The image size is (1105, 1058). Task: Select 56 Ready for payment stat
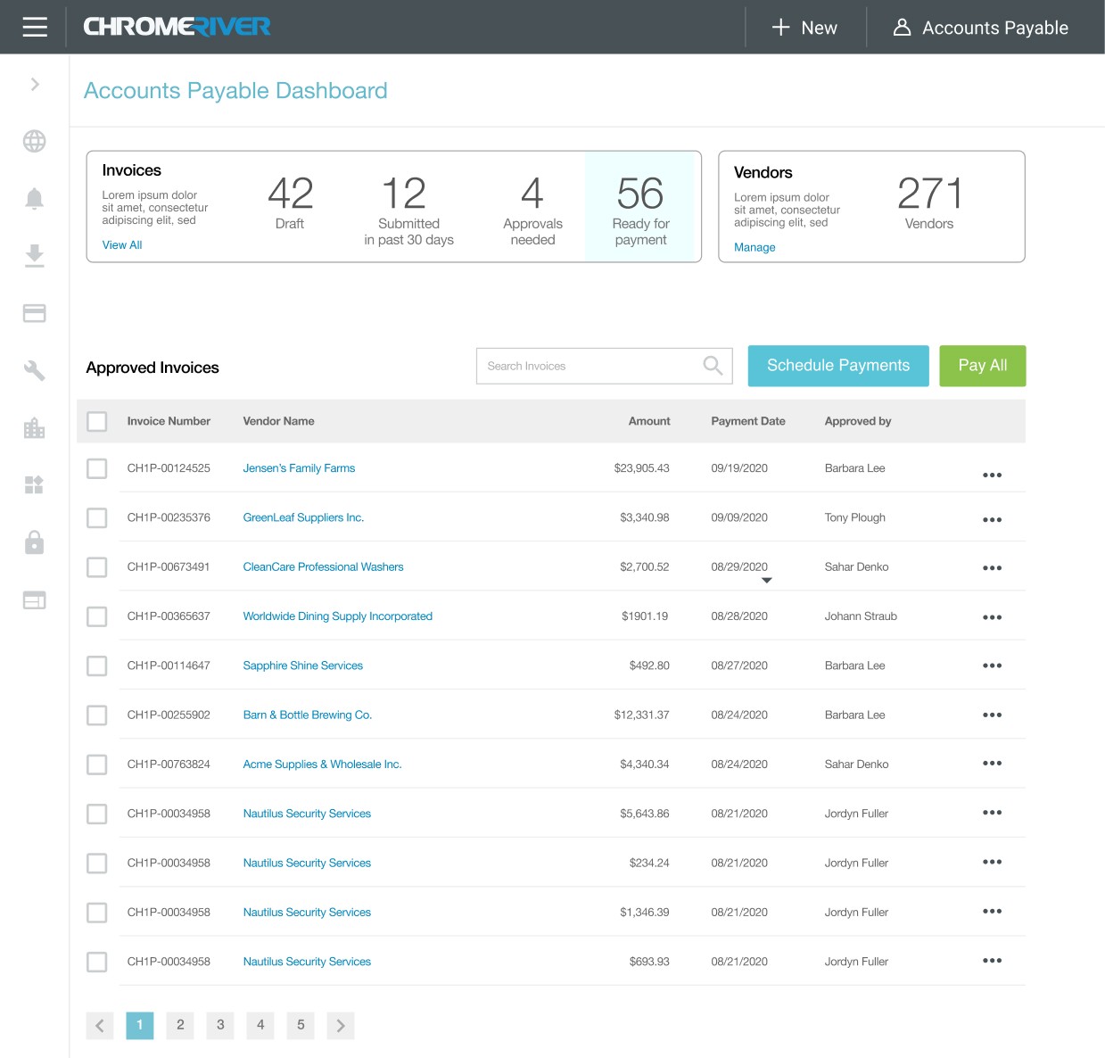click(640, 207)
